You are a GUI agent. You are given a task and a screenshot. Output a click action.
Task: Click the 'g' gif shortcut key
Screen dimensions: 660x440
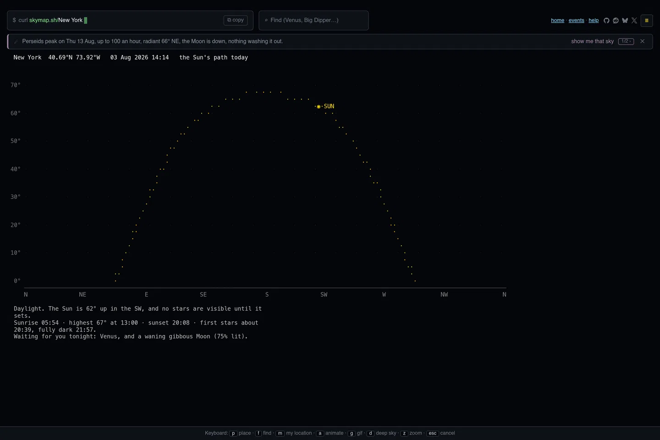pos(352,433)
